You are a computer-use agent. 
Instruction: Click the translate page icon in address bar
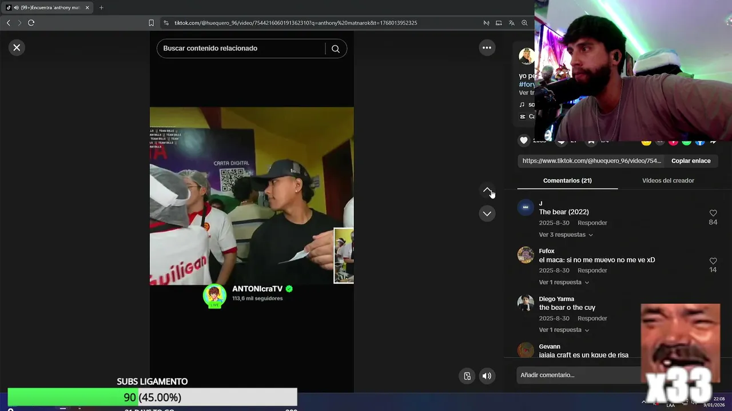(x=511, y=23)
